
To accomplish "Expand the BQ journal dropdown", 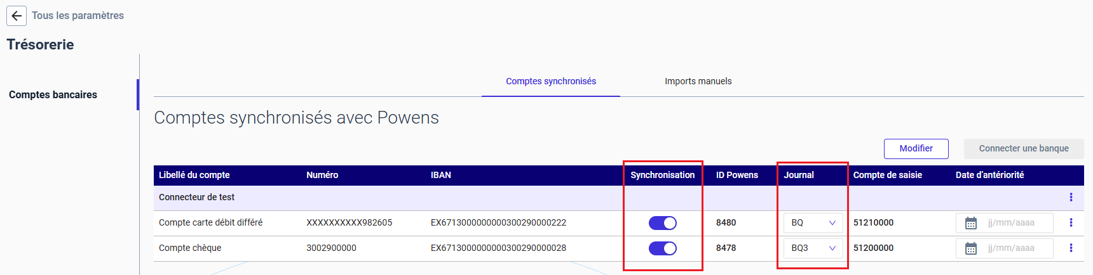I will tap(813, 223).
